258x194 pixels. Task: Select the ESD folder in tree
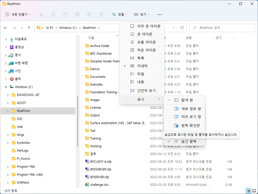coord(17,119)
